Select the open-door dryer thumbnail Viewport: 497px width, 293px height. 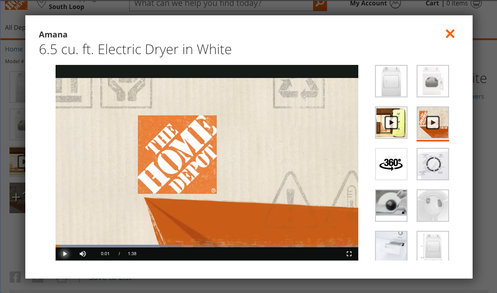pos(432,81)
